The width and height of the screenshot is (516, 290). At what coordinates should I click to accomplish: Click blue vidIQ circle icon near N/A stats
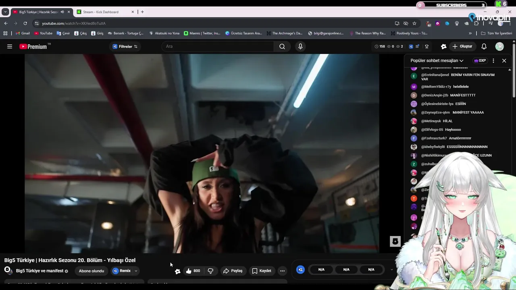[x=300, y=269]
